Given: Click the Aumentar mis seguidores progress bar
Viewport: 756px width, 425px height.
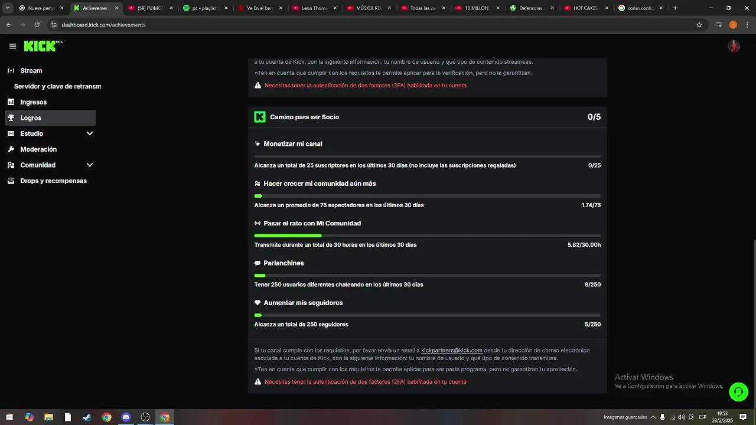Looking at the screenshot, I should pyautogui.click(x=428, y=315).
